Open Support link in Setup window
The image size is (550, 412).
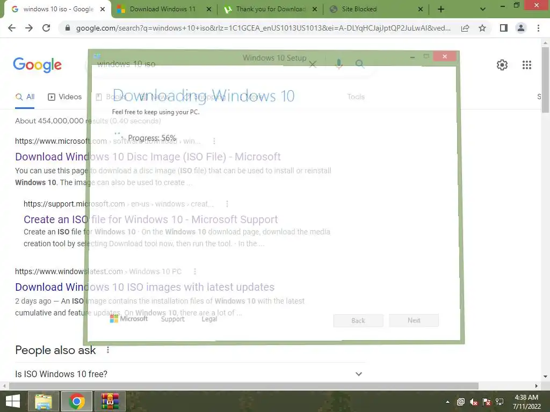[x=172, y=319]
